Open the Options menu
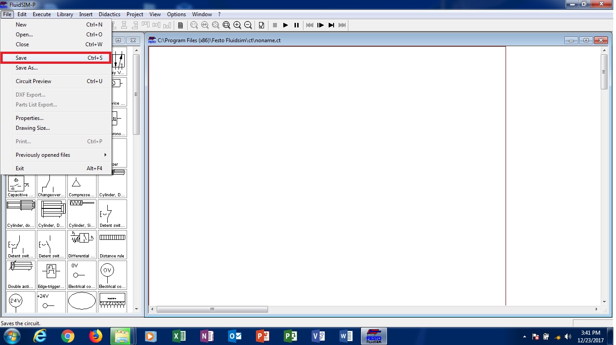 click(x=176, y=14)
